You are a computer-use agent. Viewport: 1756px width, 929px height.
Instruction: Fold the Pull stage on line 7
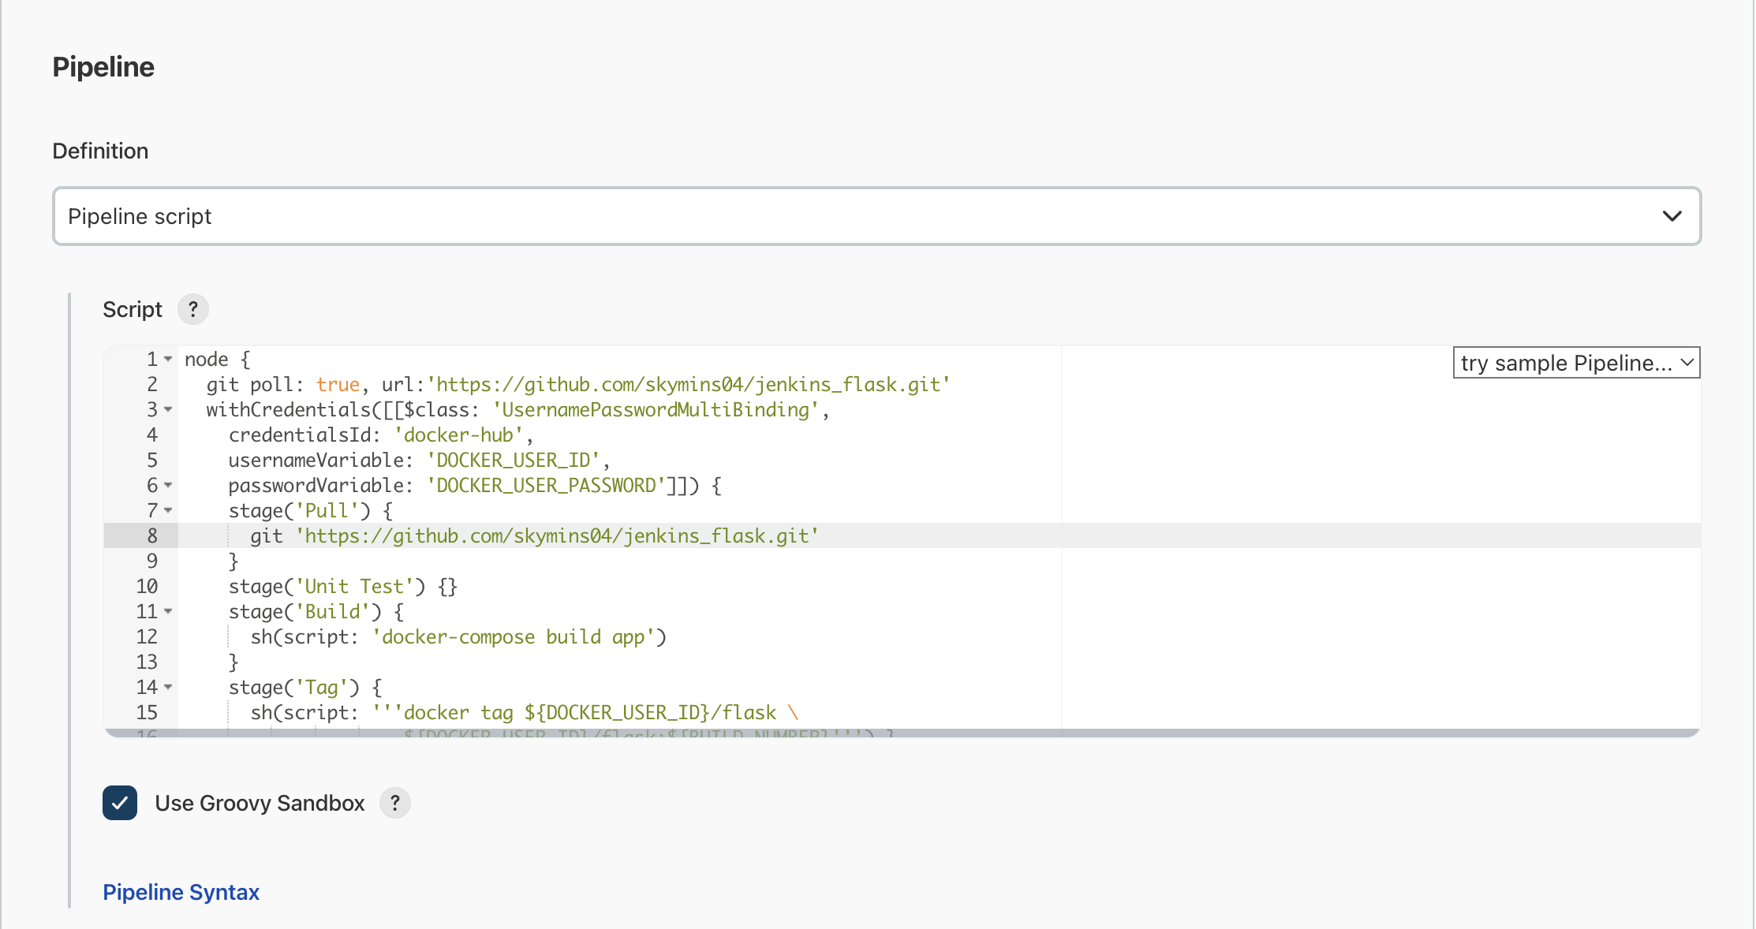pos(168,511)
